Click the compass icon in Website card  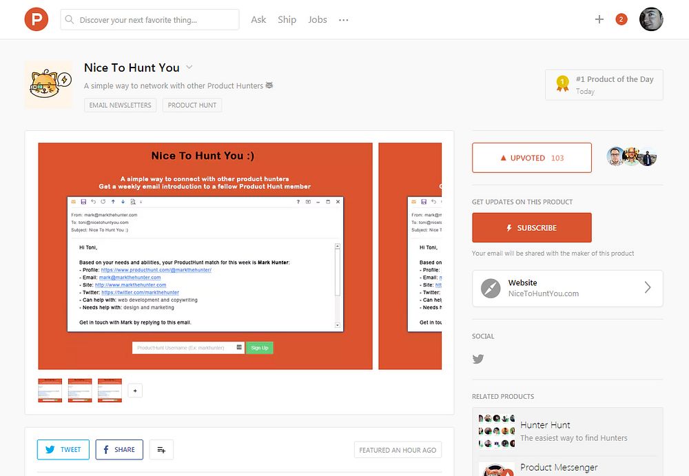pyautogui.click(x=491, y=289)
